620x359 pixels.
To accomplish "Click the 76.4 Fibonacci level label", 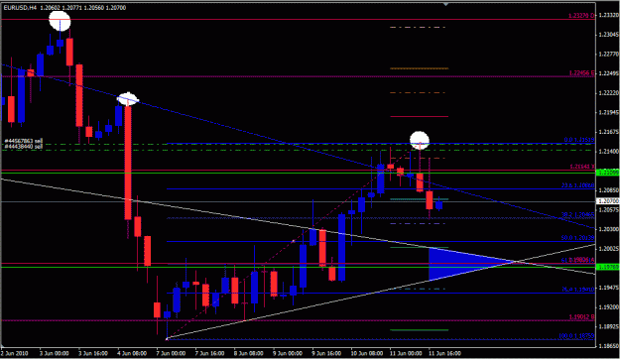I will [x=577, y=290].
